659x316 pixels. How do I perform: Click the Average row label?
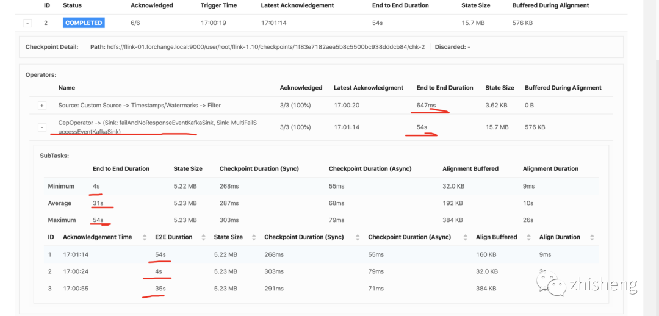pyautogui.click(x=60, y=203)
